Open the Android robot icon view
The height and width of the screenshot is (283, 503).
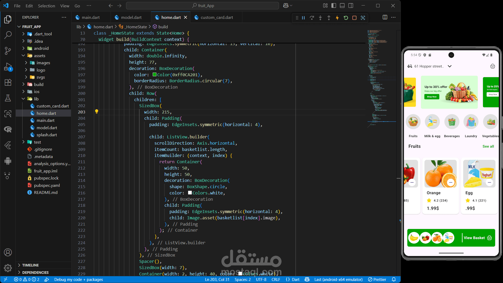(x=8, y=161)
